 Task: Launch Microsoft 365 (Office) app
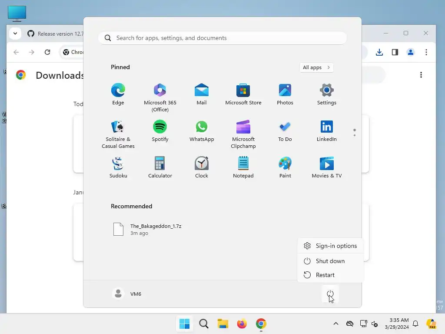point(160,97)
